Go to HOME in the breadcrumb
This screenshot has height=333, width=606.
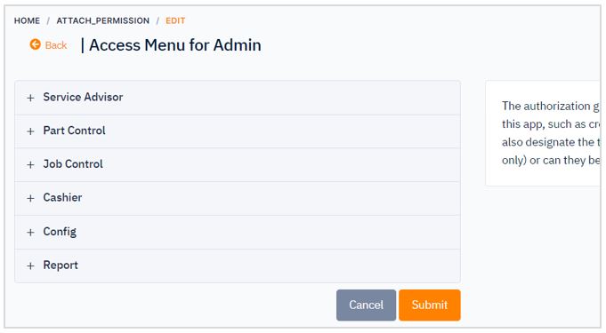click(x=27, y=20)
